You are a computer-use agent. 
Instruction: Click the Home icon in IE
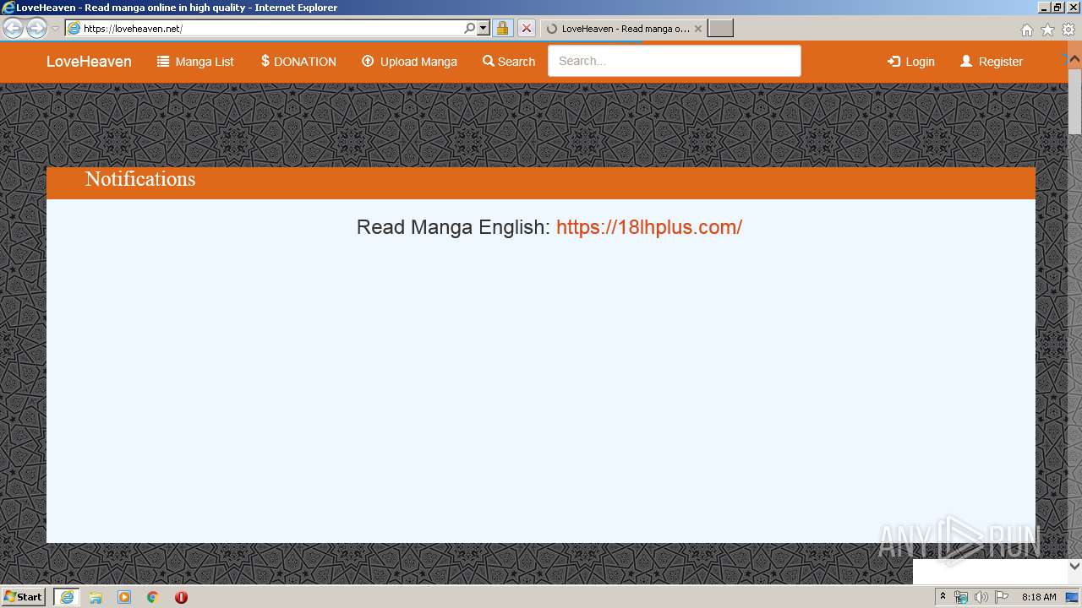pyautogui.click(x=1026, y=30)
